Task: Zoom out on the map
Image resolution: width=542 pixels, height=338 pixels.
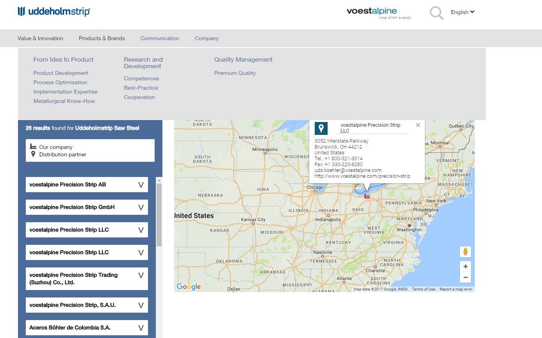Action: coord(465,278)
